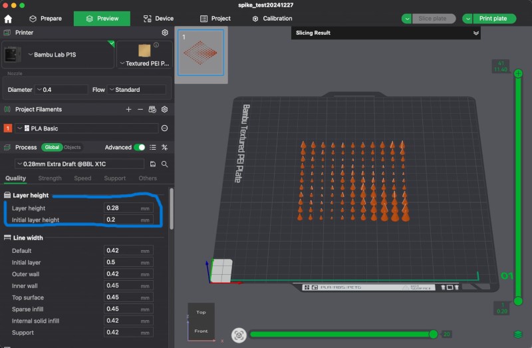Open process settings list view icon
The image size is (532, 348).
(153, 147)
